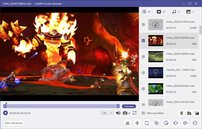Image resolution: width=202 pixels, height=129 pixels.
Task: Enter fullscreen with the expand icon
Action: point(135,113)
